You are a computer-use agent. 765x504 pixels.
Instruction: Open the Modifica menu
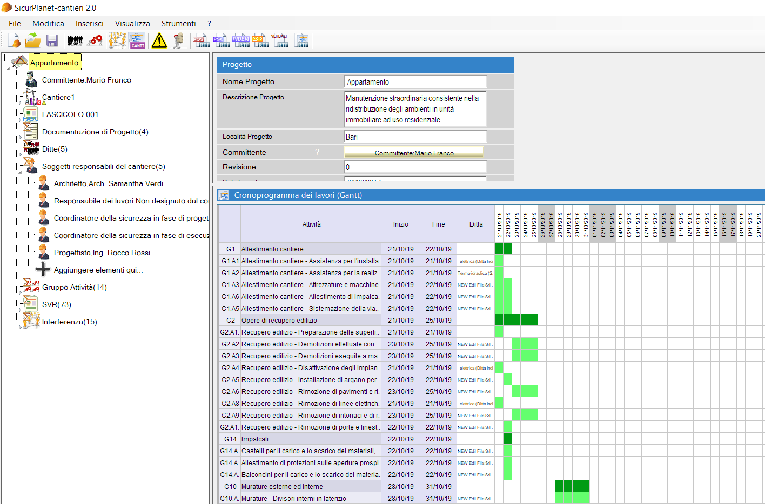tap(48, 24)
